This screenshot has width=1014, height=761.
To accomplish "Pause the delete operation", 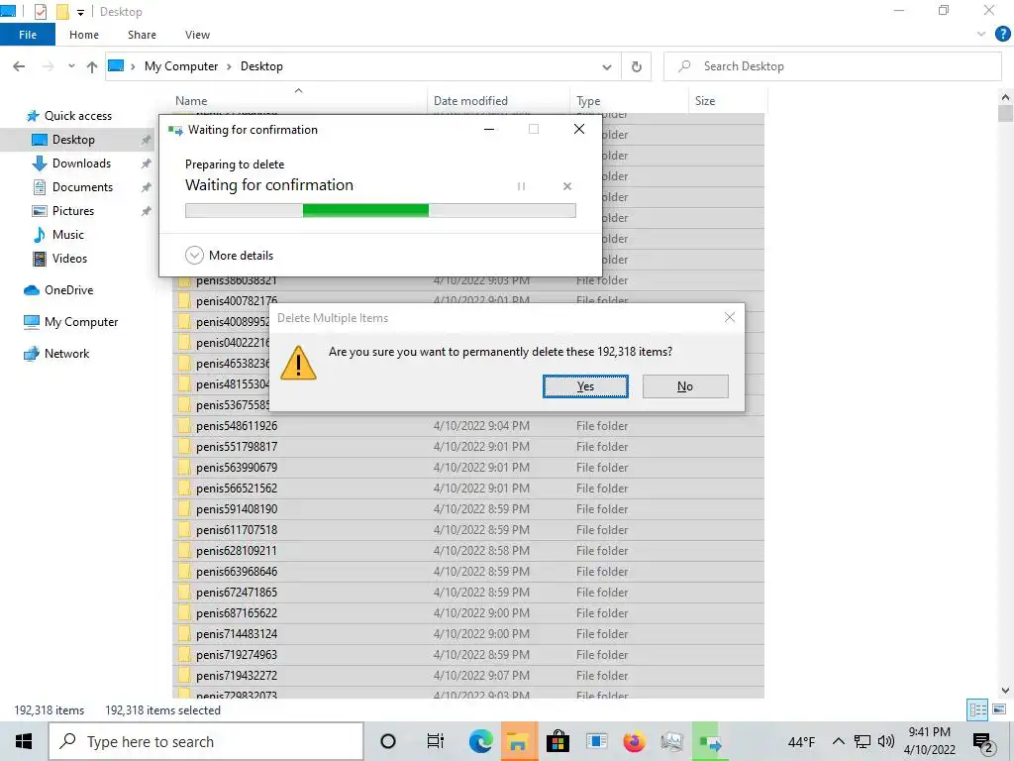I will [x=521, y=186].
